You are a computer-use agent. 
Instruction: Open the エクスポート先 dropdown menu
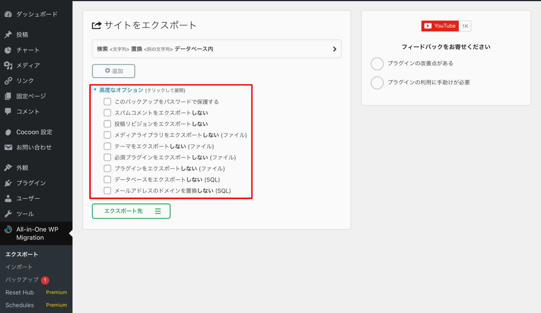(x=131, y=211)
